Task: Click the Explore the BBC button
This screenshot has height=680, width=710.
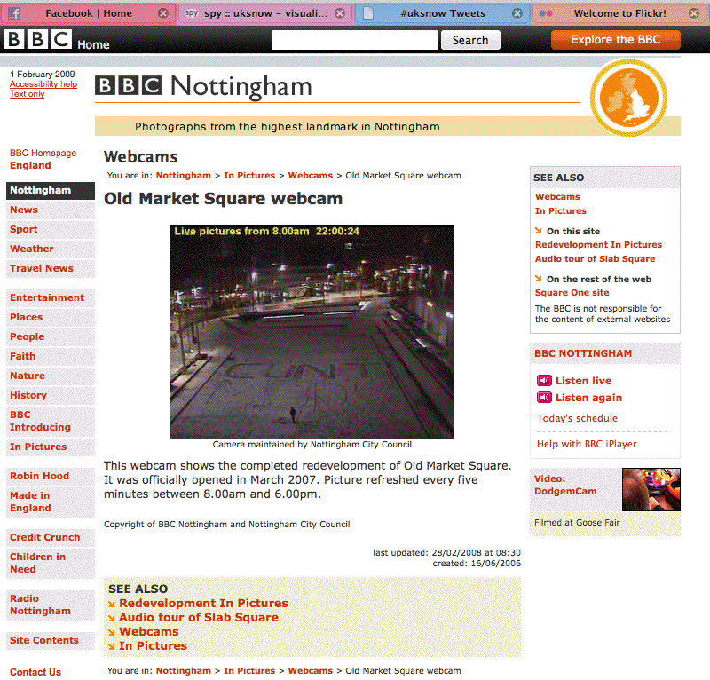Action: [x=615, y=39]
